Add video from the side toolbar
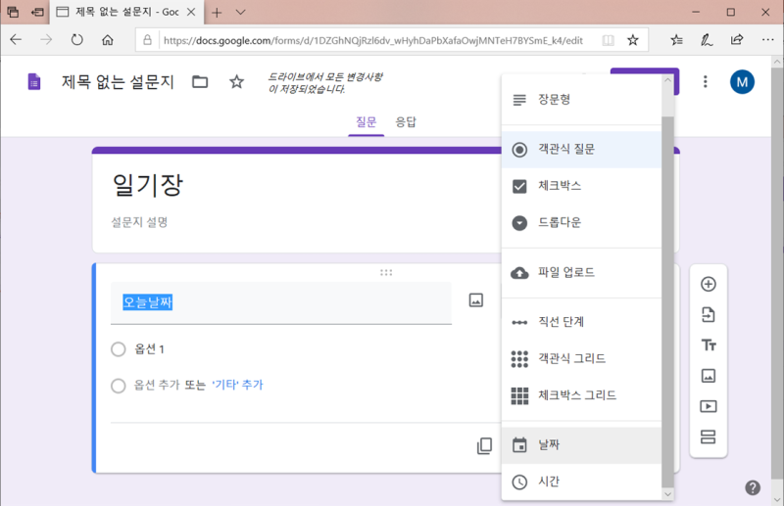Viewport: 784px width, 506px height. [x=708, y=406]
